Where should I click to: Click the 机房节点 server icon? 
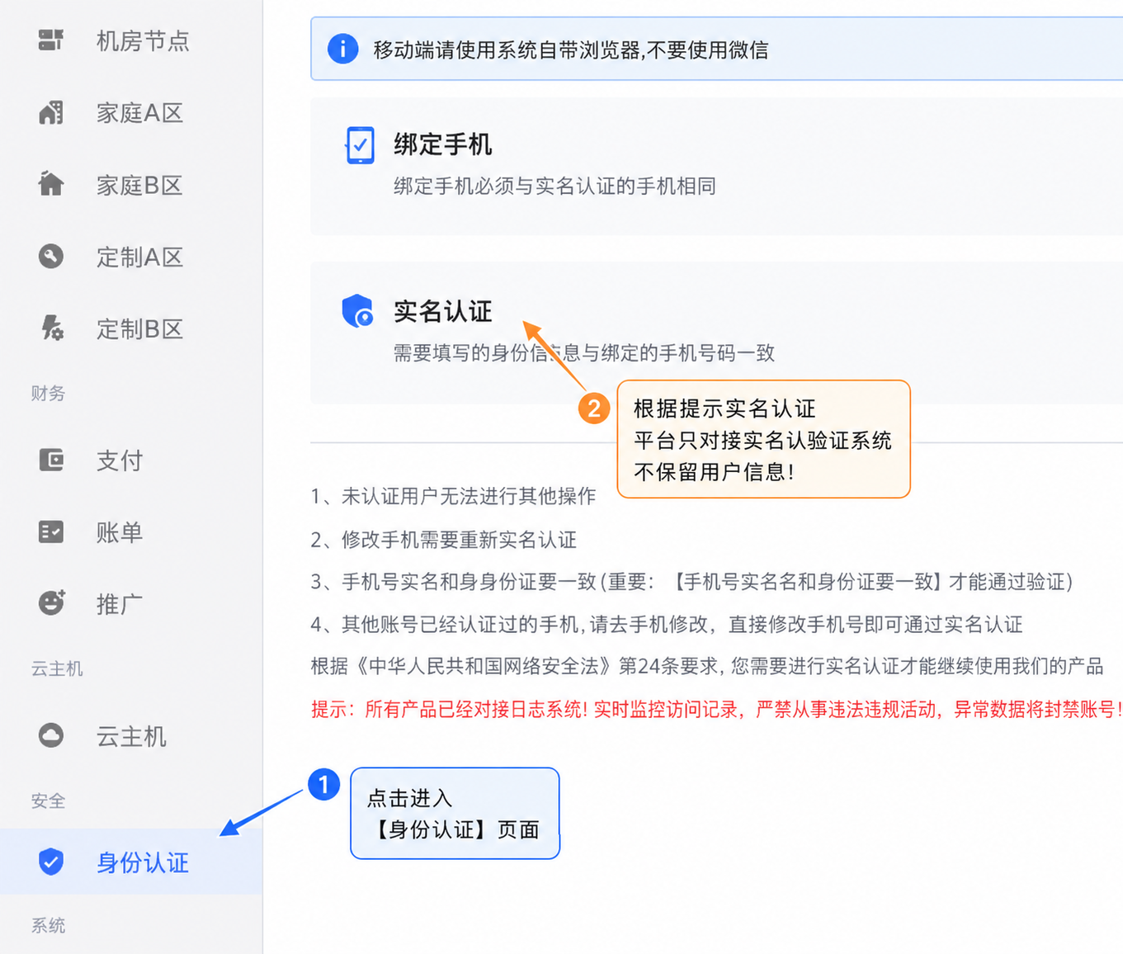51,40
